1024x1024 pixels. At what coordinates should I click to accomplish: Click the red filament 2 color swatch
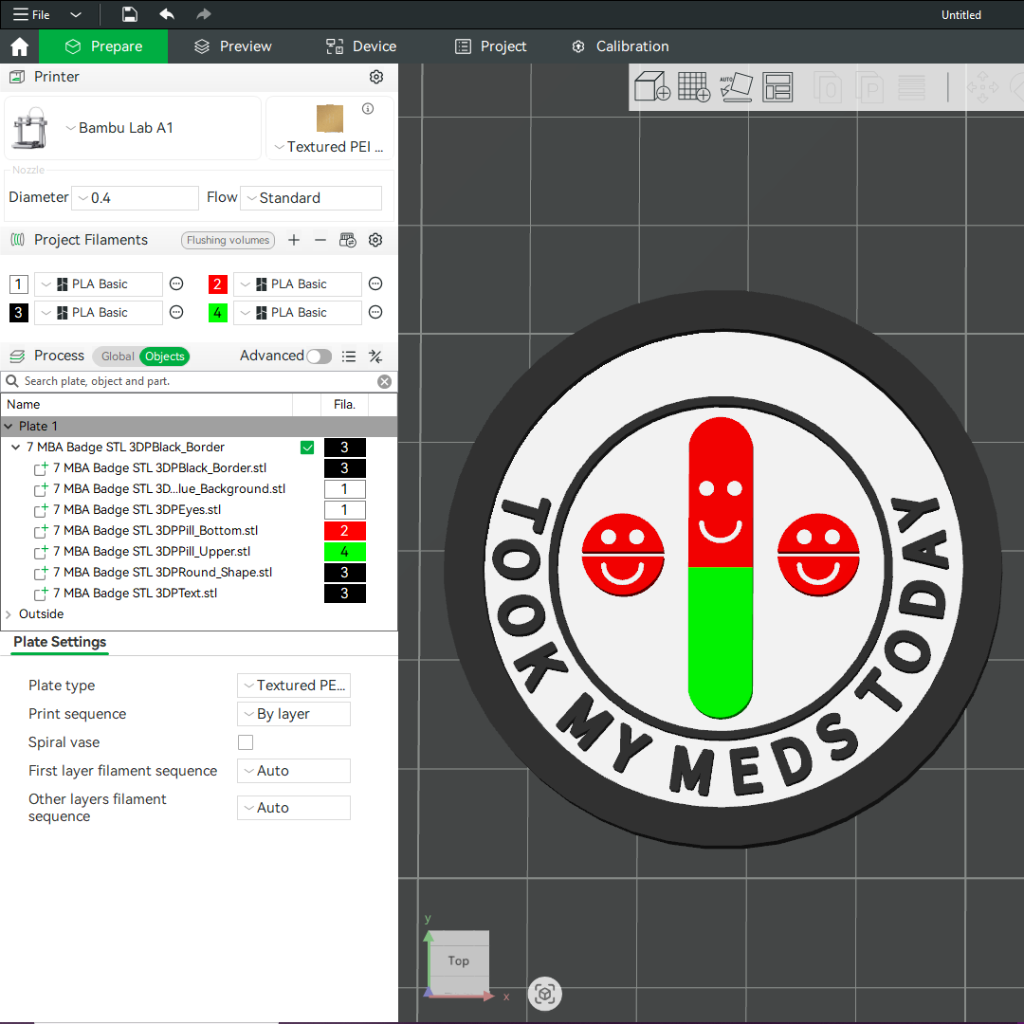[217, 284]
